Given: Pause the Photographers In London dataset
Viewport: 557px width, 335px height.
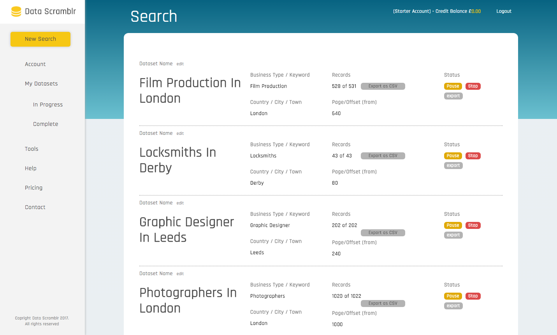Looking at the screenshot, I should pos(453,296).
